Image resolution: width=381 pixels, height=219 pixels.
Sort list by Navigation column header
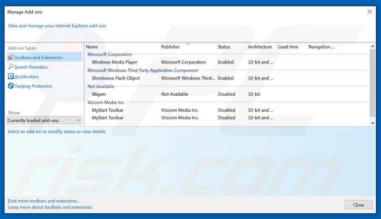click(x=322, y=47)
